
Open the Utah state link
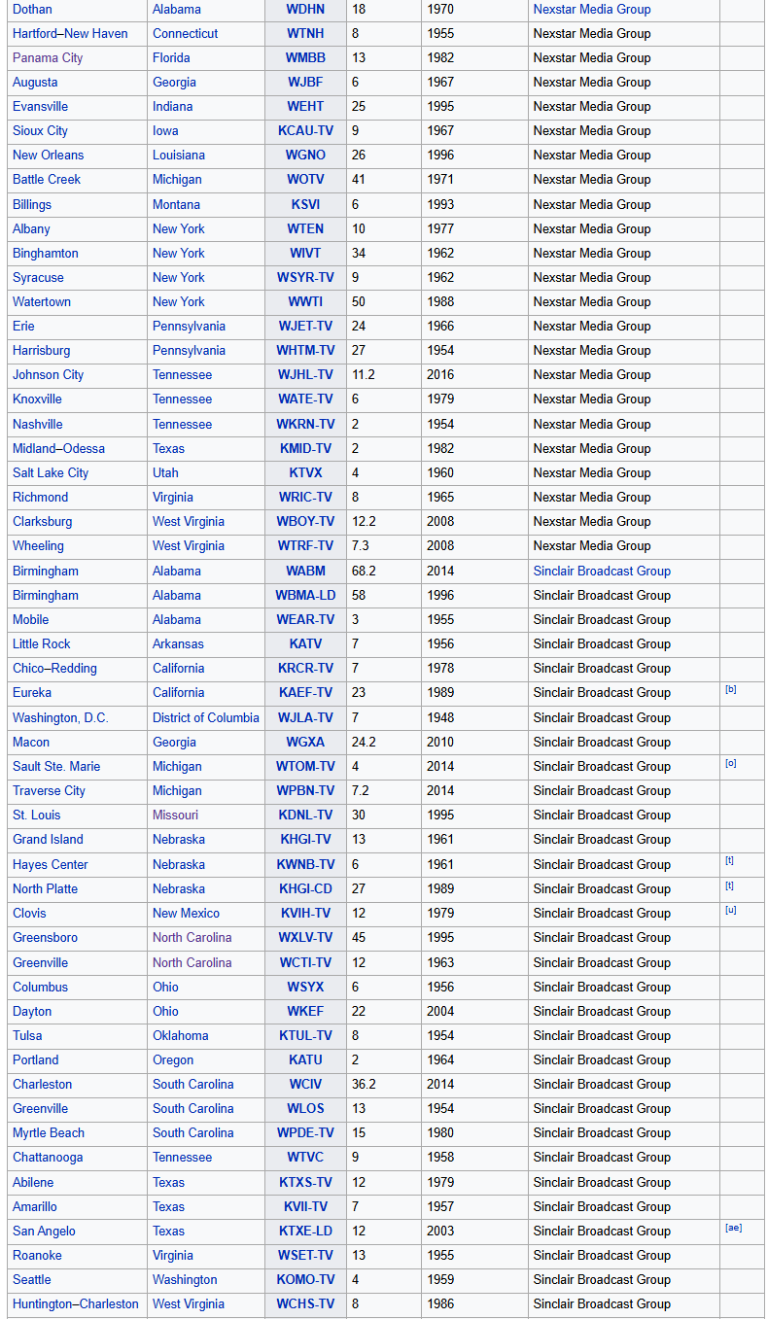pyautogui.click(x=165, y=472)
